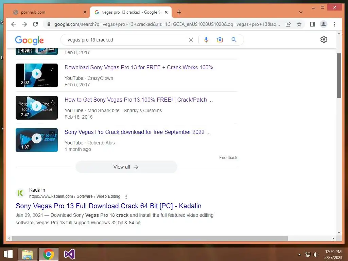Open Google quick settings gear
Screen dimensions: 348x261
point(324,39)
